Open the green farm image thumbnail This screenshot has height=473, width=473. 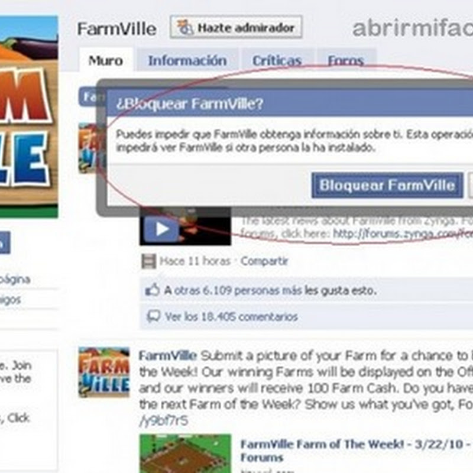(185, 453)
